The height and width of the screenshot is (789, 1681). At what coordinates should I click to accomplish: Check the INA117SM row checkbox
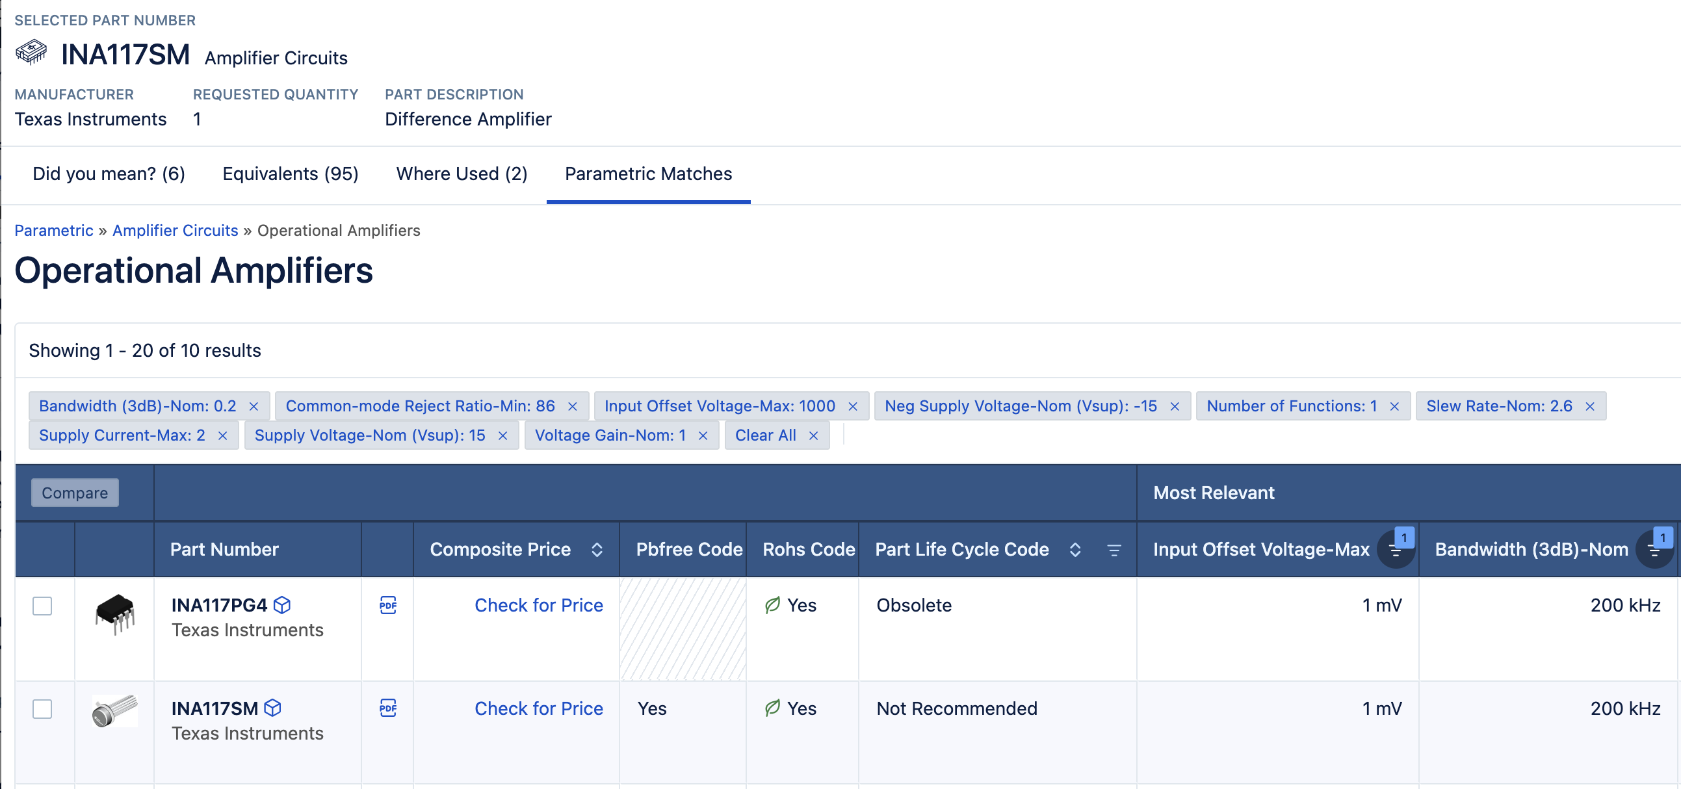pyautogui.click(x=42, y=708)
